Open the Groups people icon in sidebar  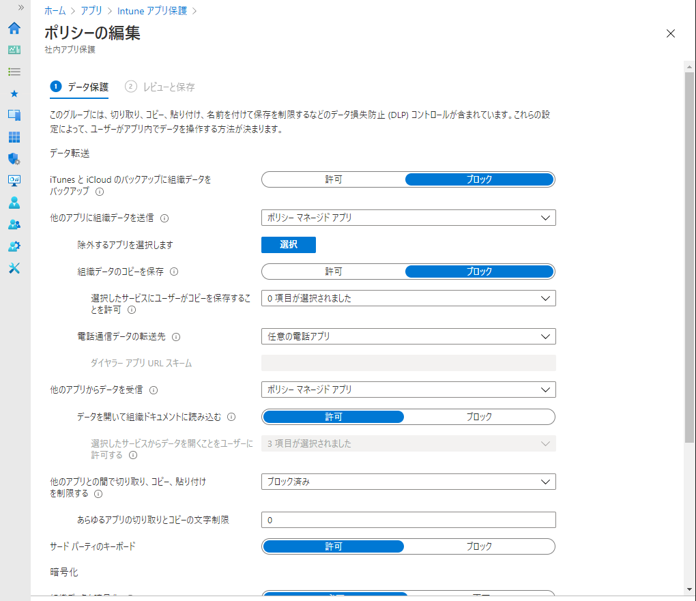click(14, 224)
